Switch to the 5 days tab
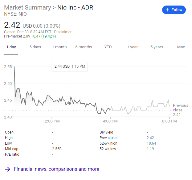Viewport: 192px width, 180px height. 35,47
